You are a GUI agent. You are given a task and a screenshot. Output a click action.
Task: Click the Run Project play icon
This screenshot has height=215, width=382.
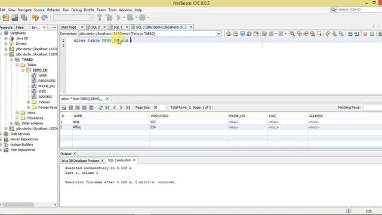[x=119, y=17]
